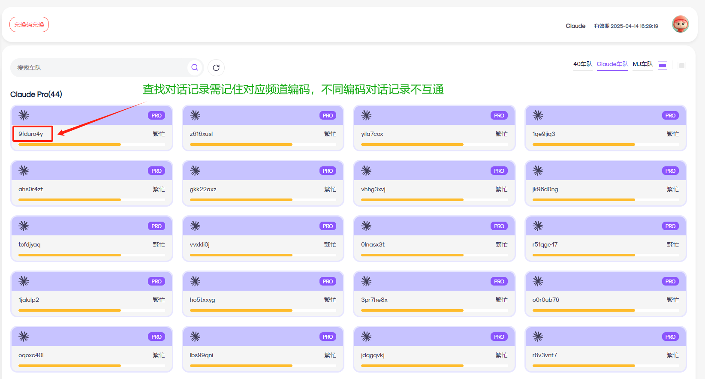Viewport: 705px width, 379px height.
Task: Click the PRO badge on 0lnasx3t card
Action: [x=499, y=226]
